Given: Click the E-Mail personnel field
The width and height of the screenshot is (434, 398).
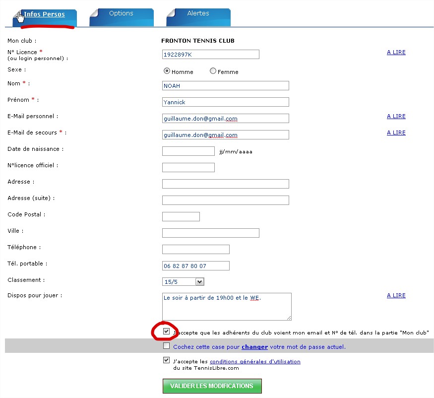Looking at the screenshot, I should (226, 119).
